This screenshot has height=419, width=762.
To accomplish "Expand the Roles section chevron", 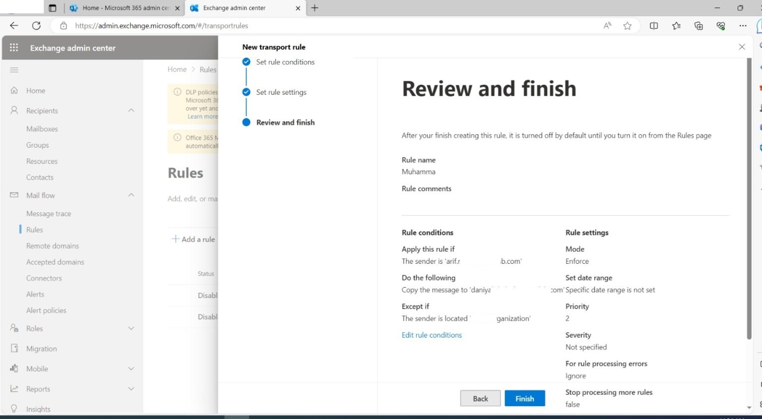I will click(x=131, y=328).
